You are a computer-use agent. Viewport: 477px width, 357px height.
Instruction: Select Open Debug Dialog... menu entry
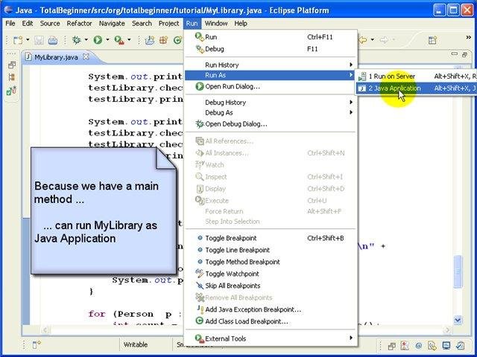[x=271, y=124]
